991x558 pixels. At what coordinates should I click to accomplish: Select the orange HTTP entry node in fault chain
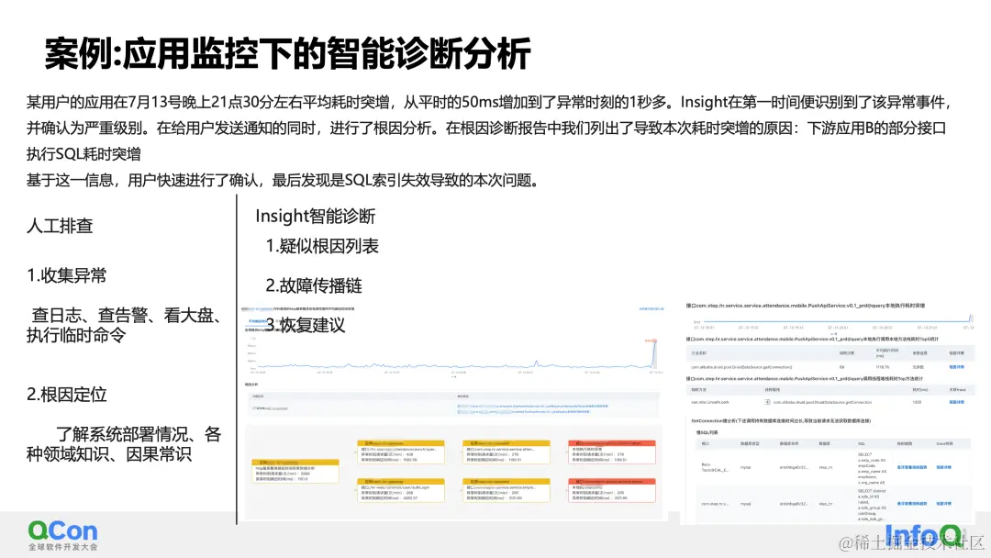coord(295,470)
